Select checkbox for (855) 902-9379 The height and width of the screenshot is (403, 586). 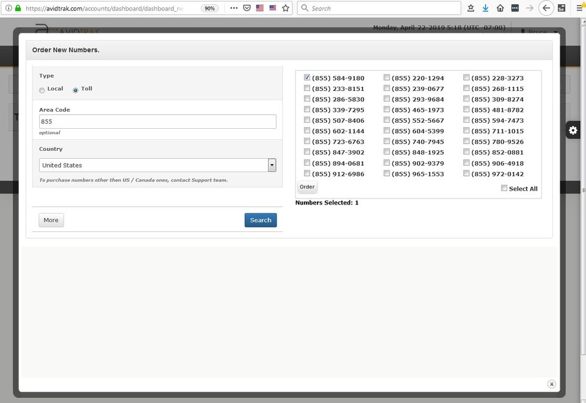click(387, 162)
